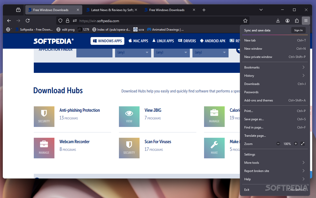Reload the current page

point(28,21)
